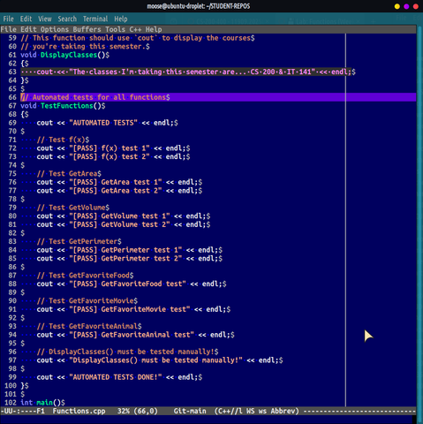Open the Emacs Help menu
Viewport: 423px width, 424px height.
tap(154, 29)
